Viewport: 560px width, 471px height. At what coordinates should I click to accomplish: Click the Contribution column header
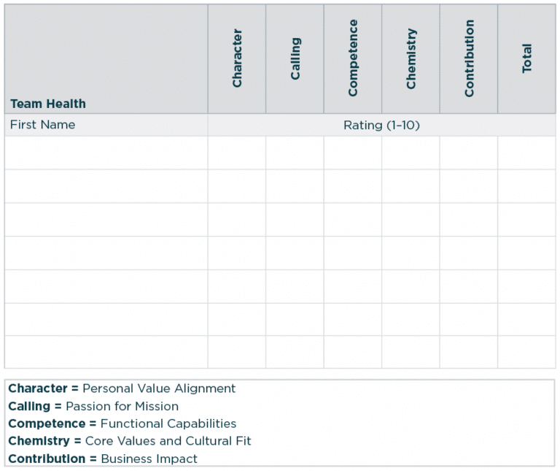[469, 58]
